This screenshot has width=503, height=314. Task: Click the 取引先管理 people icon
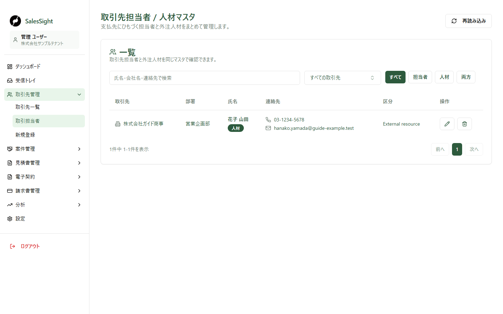click(x=10, y=95)
